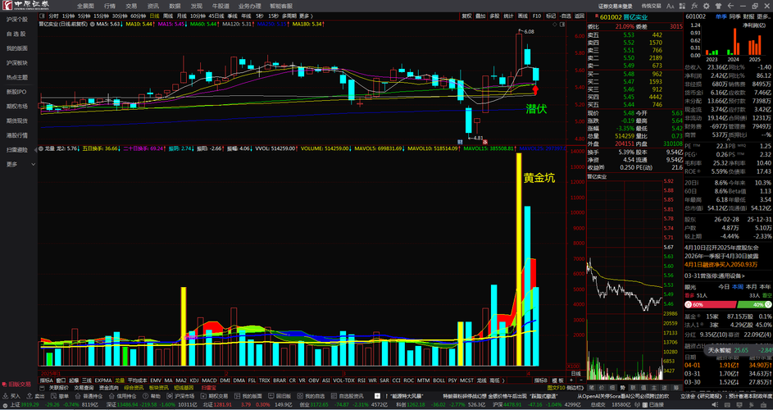Click the 帮助 help icon

[x=145, y=396]
